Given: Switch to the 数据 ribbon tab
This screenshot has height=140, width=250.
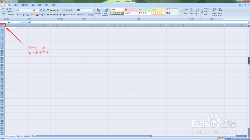Looking at the screenshot, I should coord(40,5).
